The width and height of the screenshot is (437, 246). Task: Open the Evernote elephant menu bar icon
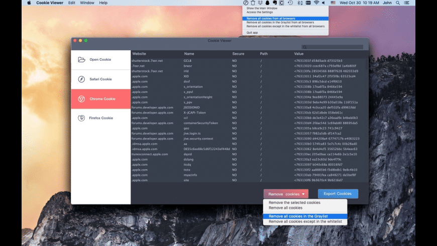(x=275, y=3)
